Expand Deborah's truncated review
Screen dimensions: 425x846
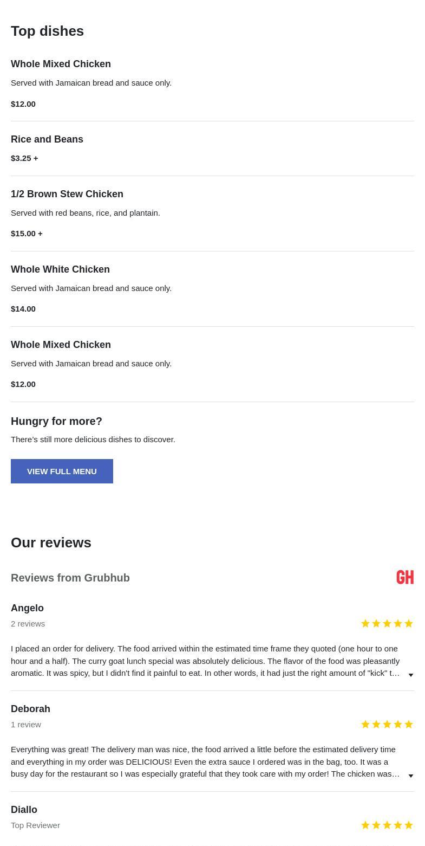pyautogui.click(x=411, y=776)
